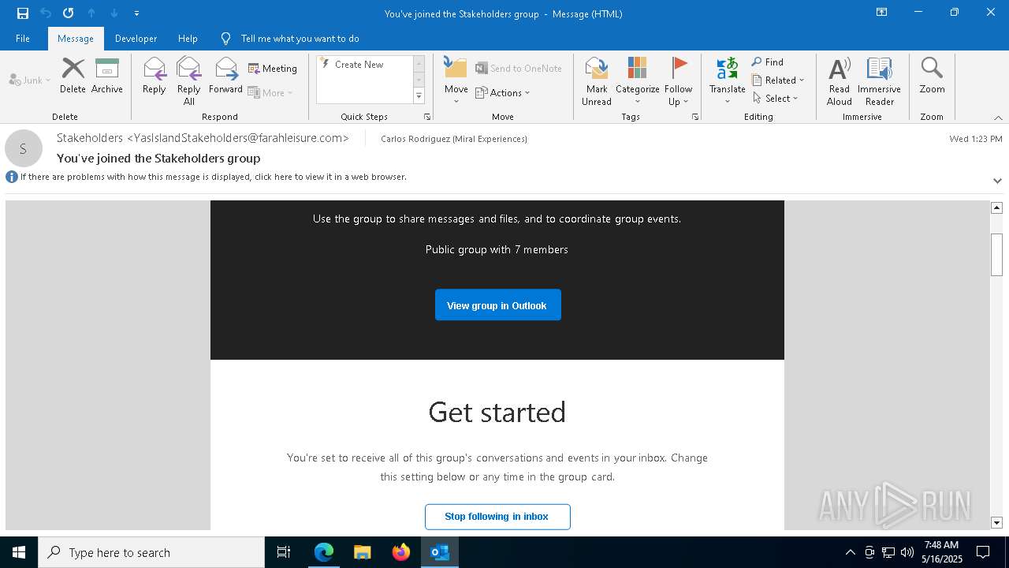The height and width of the screenshot is (568, 1009).
Task: Select the Message ribbon tab
Action: point(76,38)
